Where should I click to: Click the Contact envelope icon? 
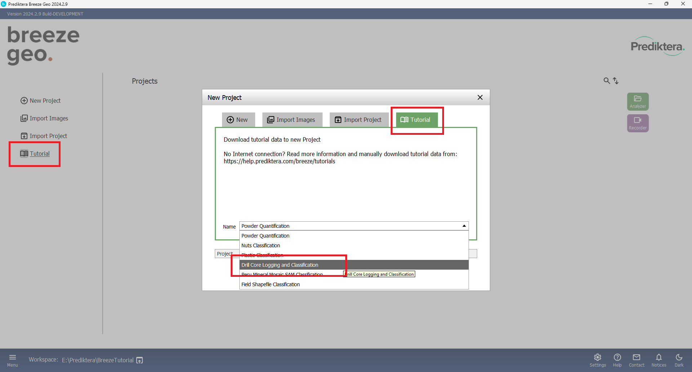pyautogui.click(x=636, y=360)
